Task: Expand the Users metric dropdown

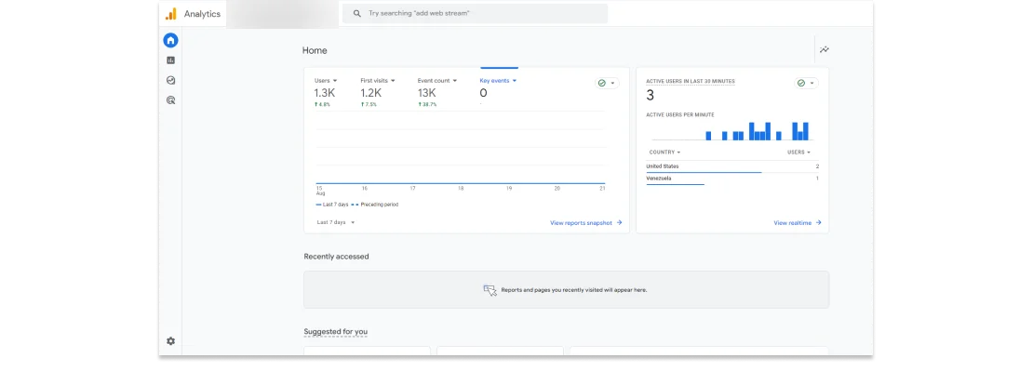Action: click(326, 80)
